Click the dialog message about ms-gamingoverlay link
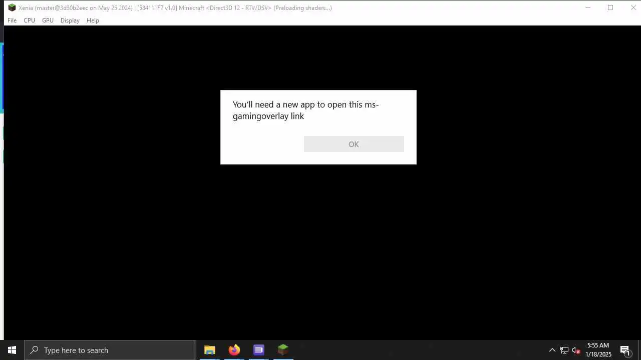641x360 pixels. tap(305, 110)
